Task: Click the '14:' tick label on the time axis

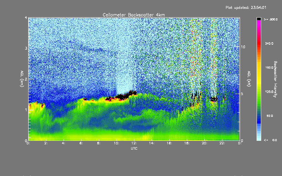Action: coord(152,143)
